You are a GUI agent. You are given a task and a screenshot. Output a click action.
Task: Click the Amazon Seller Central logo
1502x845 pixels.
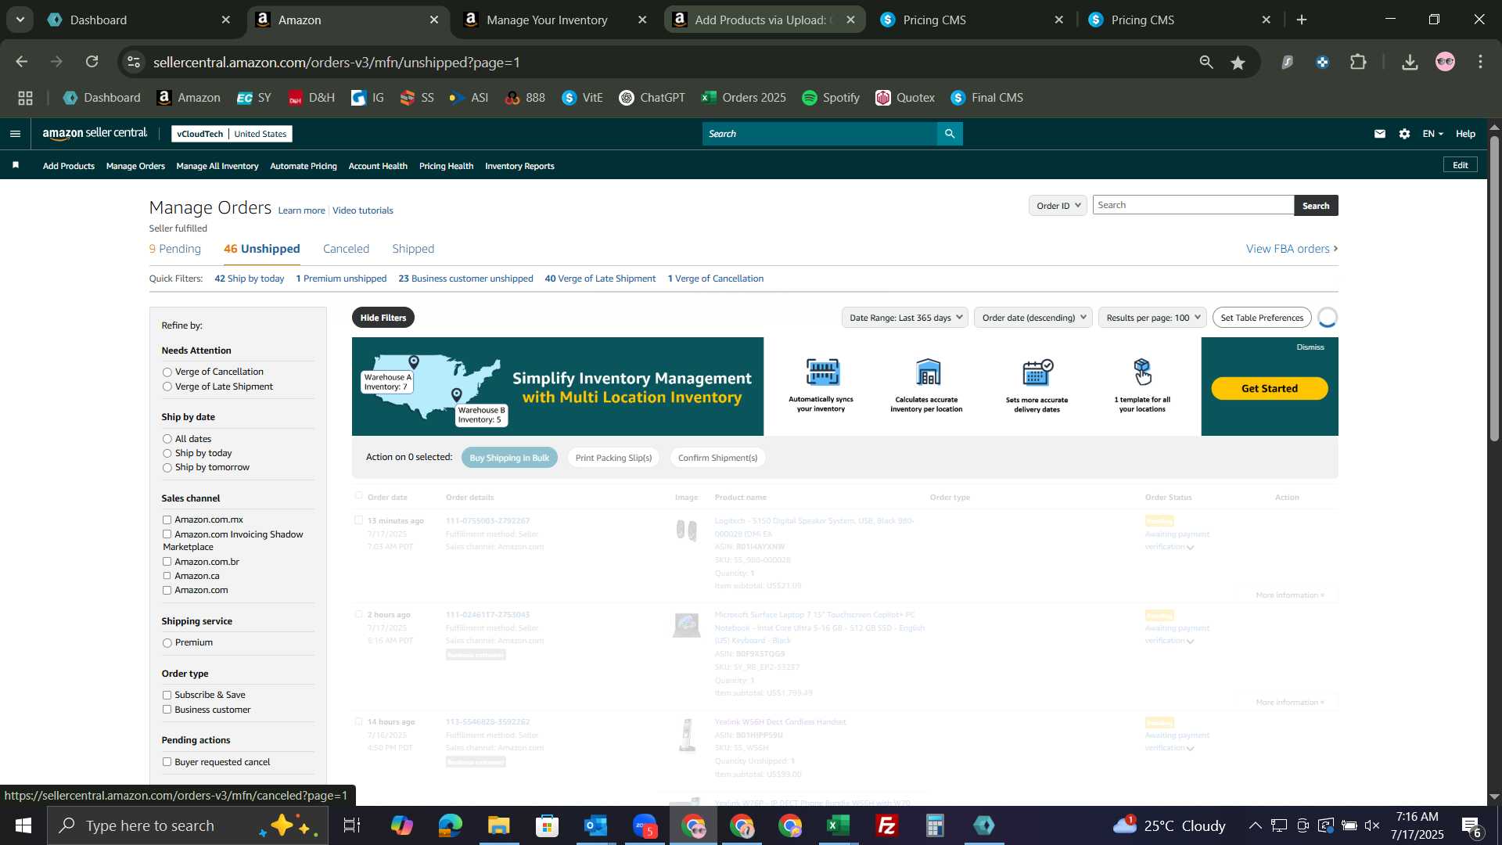click(x=95, y=134)
